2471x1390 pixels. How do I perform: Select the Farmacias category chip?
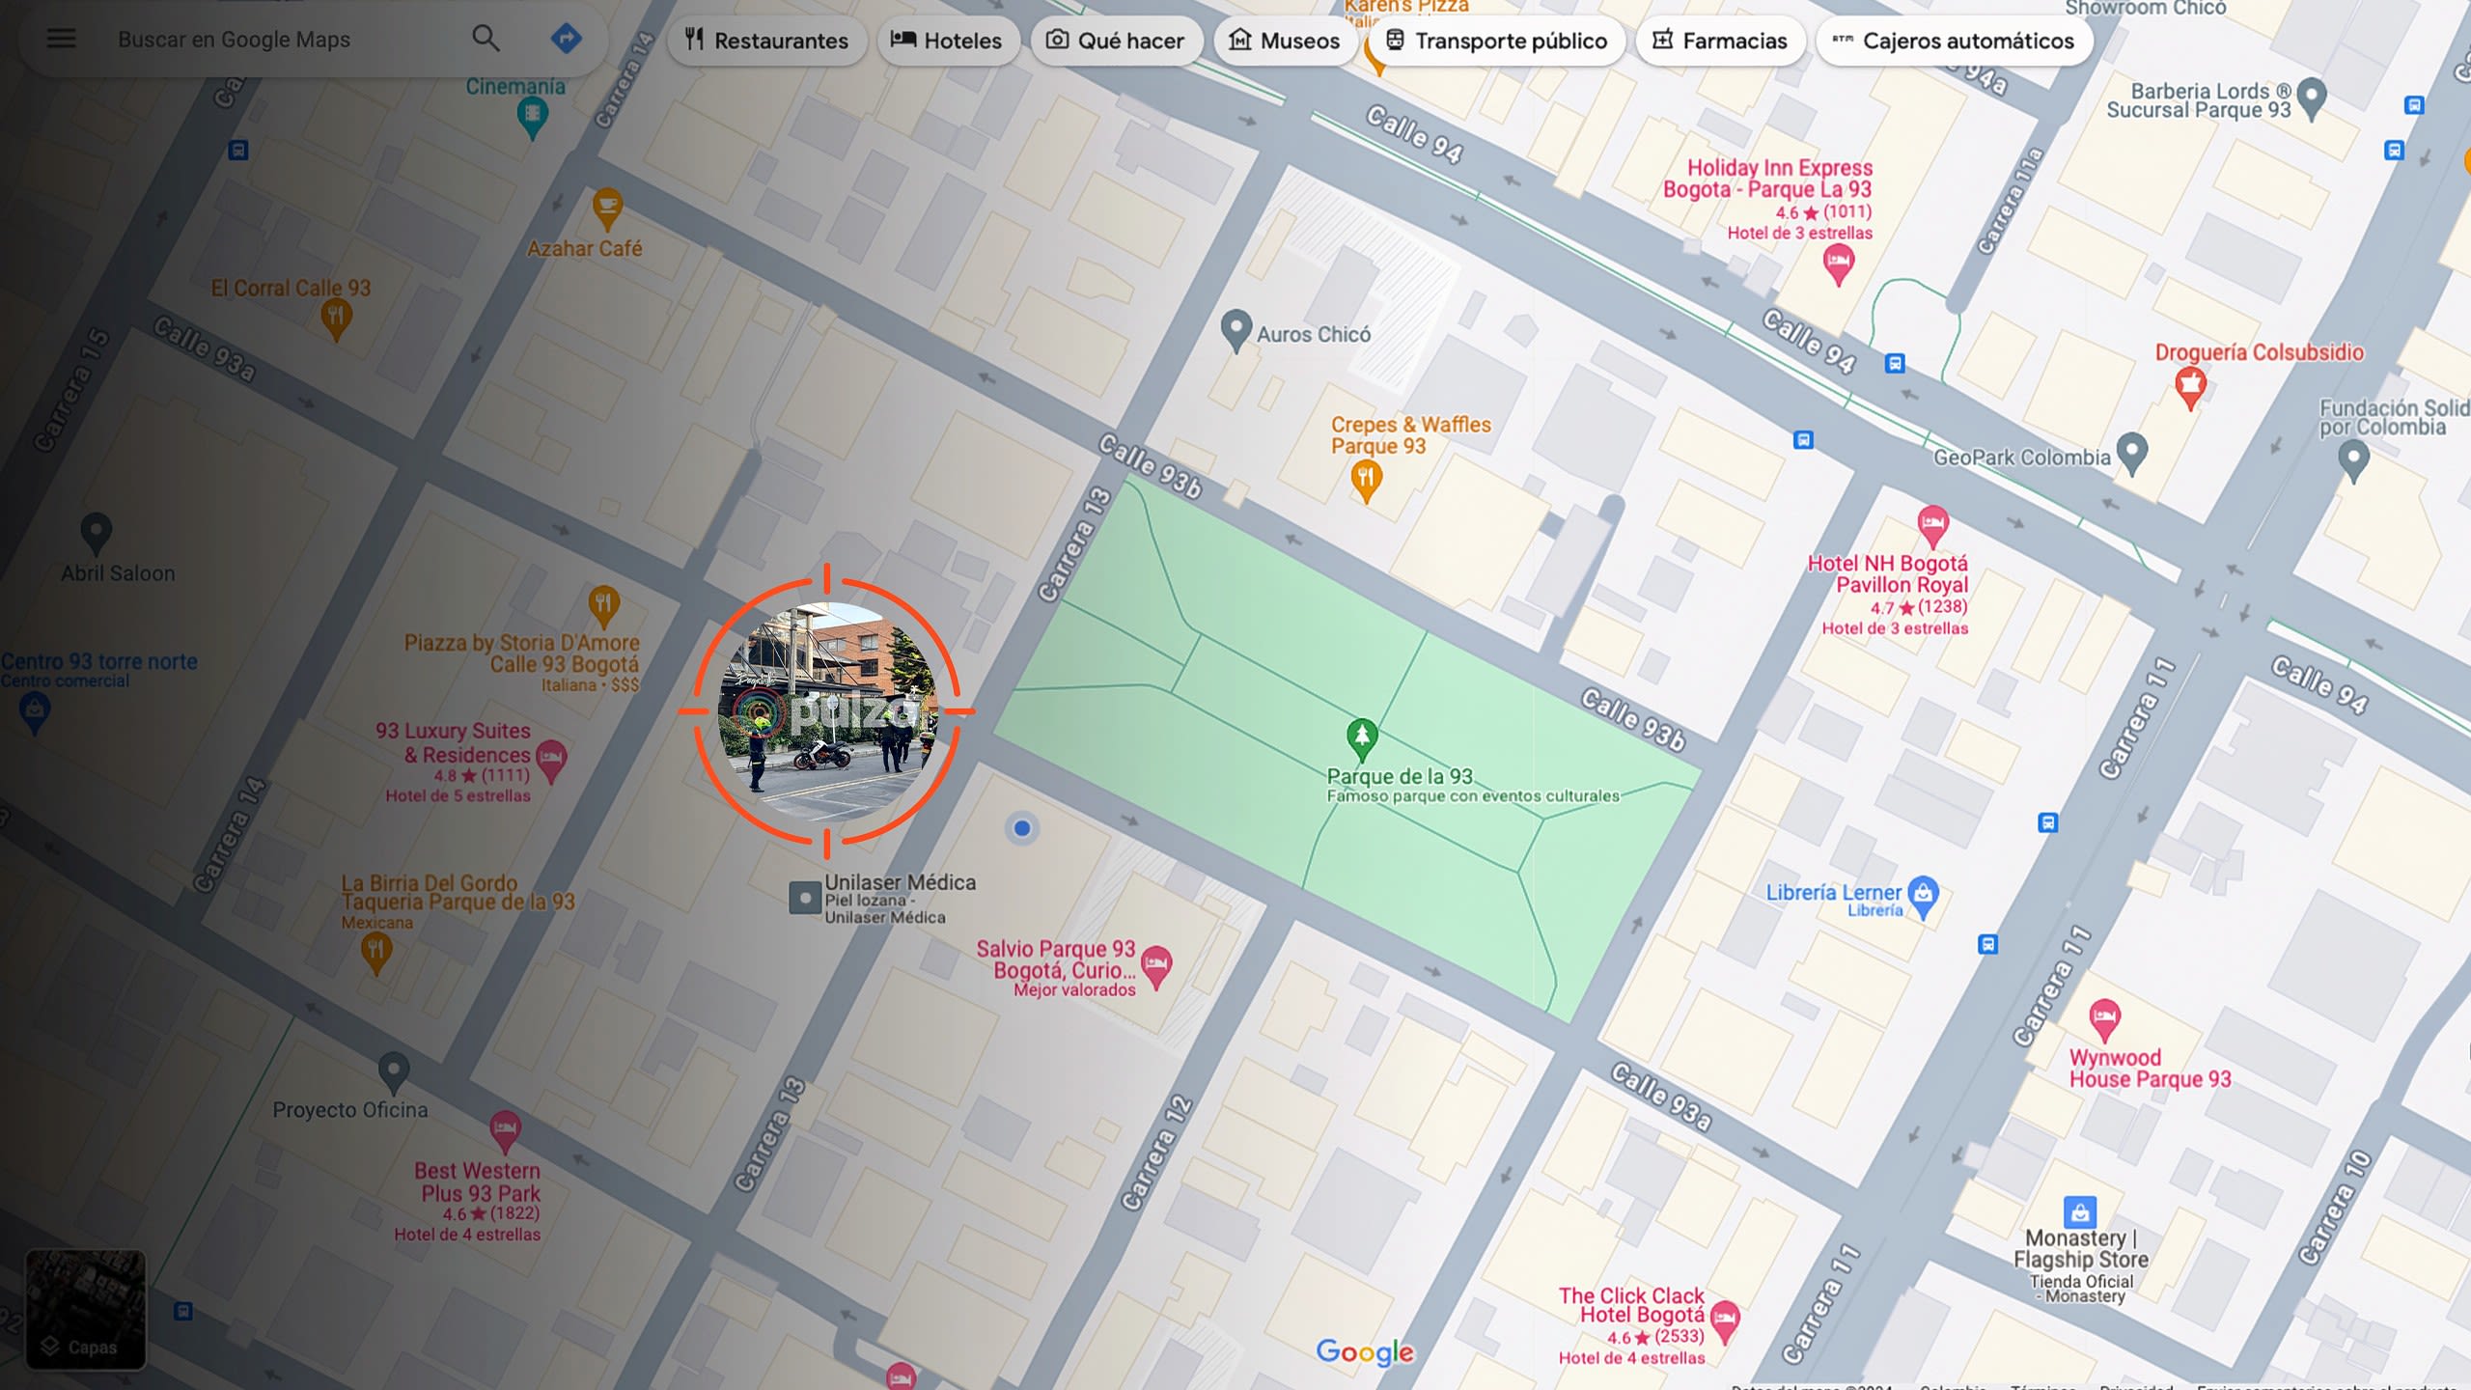[1720, 41]
